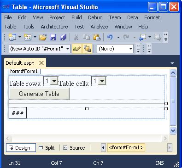Close the Default.aspx tab
This screenshot has width=182, height=168.
41,63
